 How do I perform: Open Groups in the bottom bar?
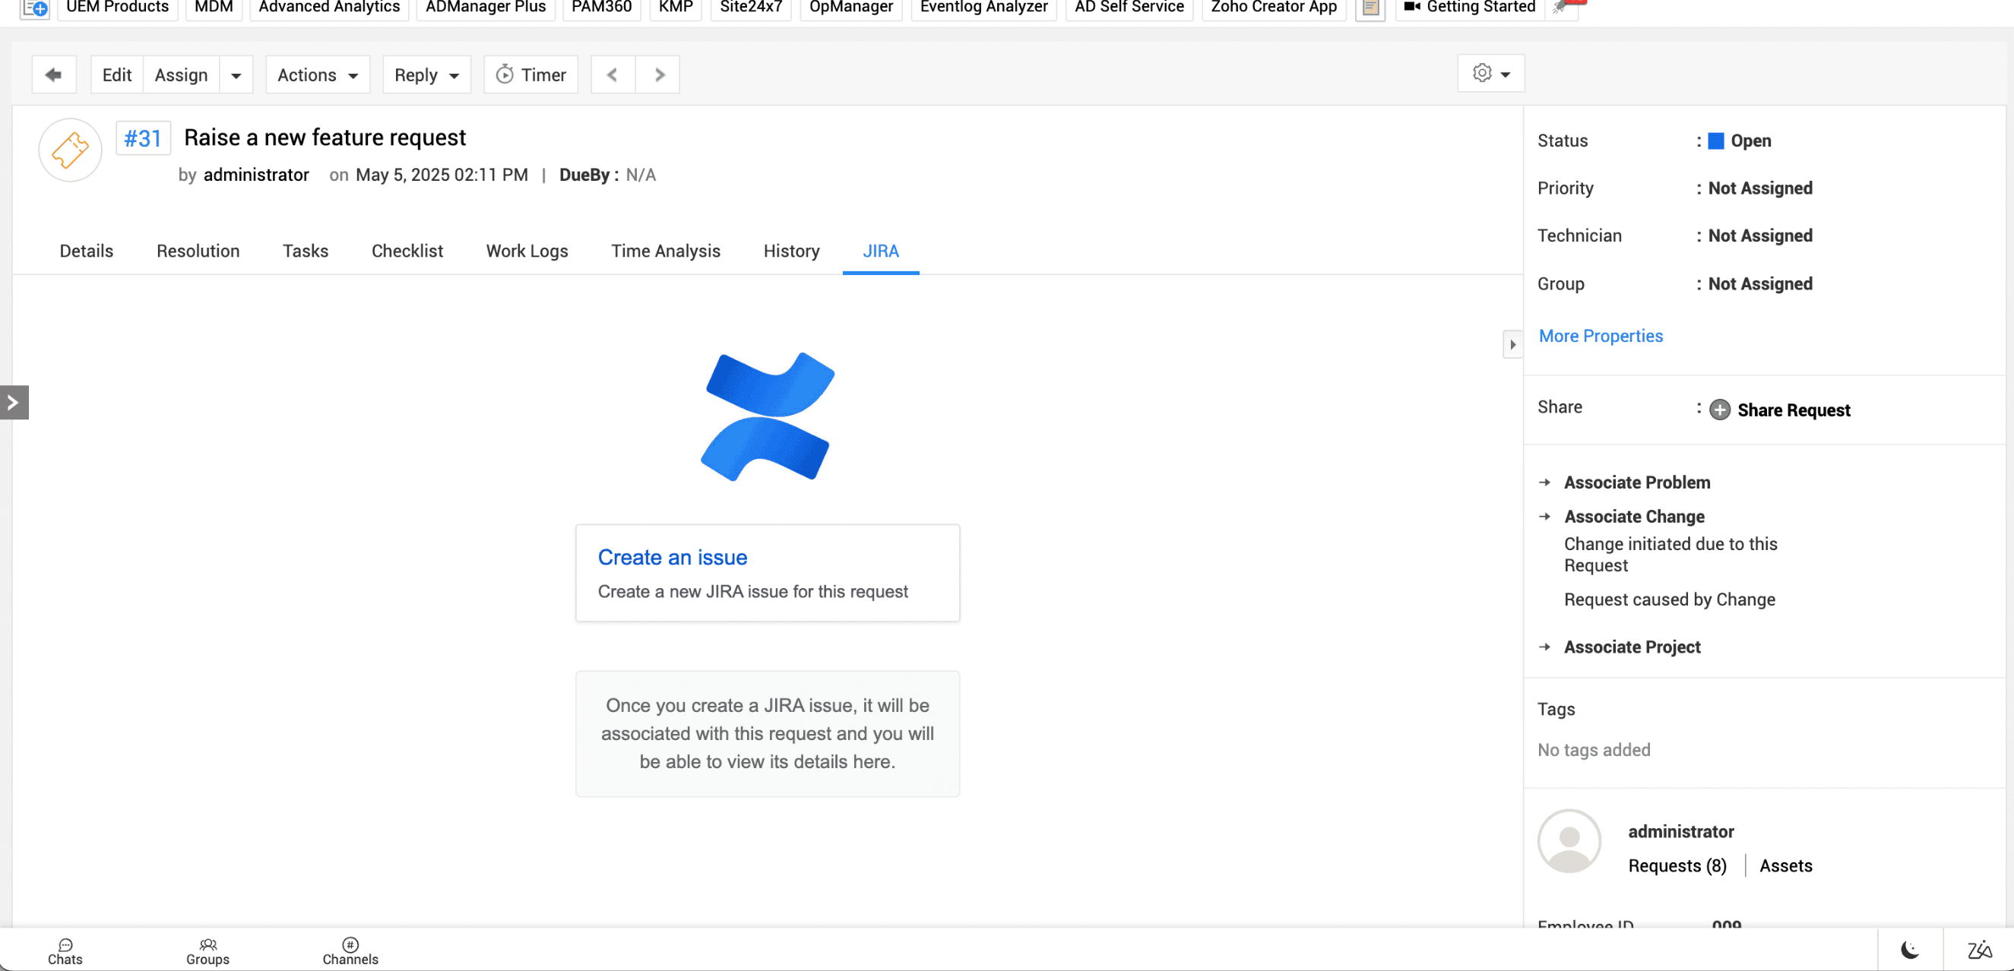[208, 951]
